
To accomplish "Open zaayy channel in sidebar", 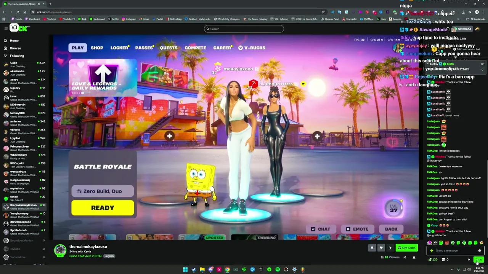I will pyautogui.click(x=24, y=81).
